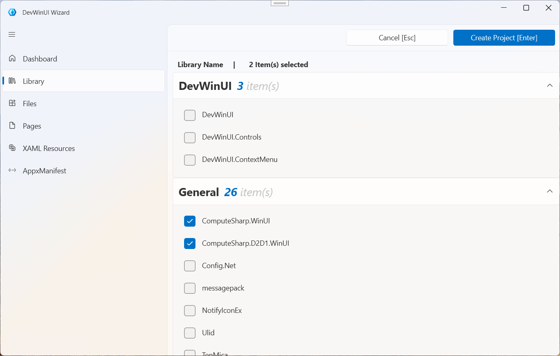Tick the Ulid checkbox

click(190, 333)
